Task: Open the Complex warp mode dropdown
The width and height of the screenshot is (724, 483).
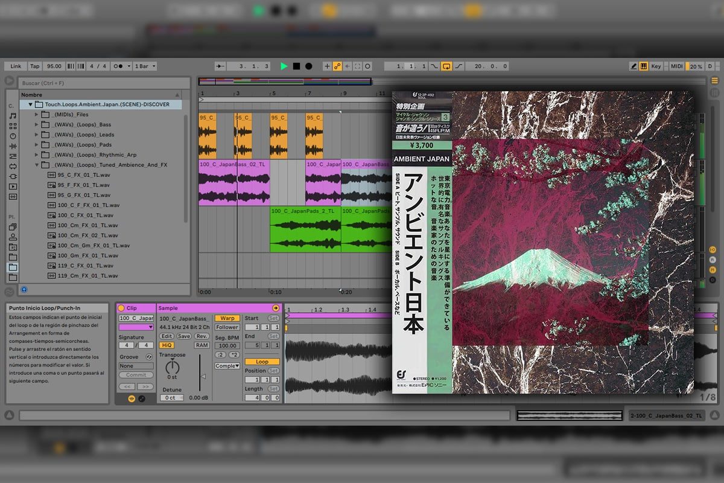Action: [227, 366]
